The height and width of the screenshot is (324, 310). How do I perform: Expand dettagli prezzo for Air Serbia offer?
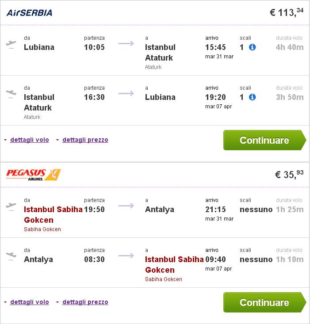[x=85, y=140]
